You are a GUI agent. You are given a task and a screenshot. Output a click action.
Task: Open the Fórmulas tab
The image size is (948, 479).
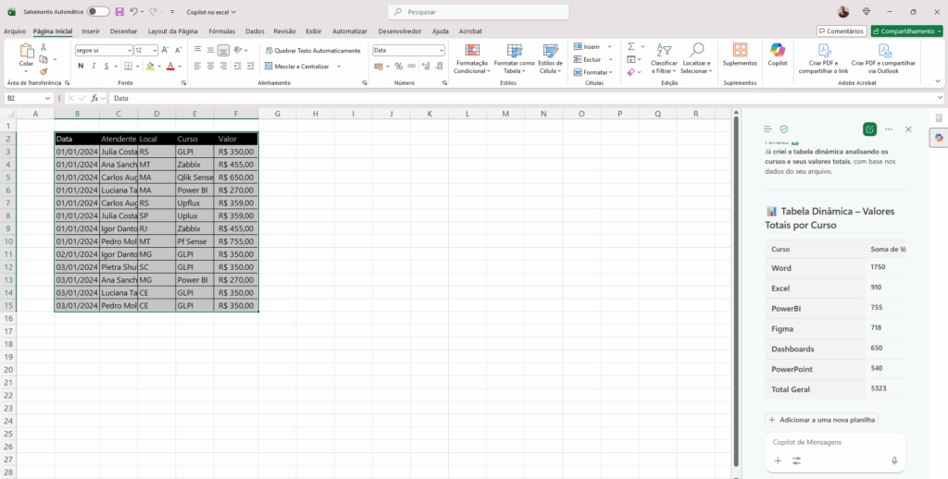click(221, 31)
